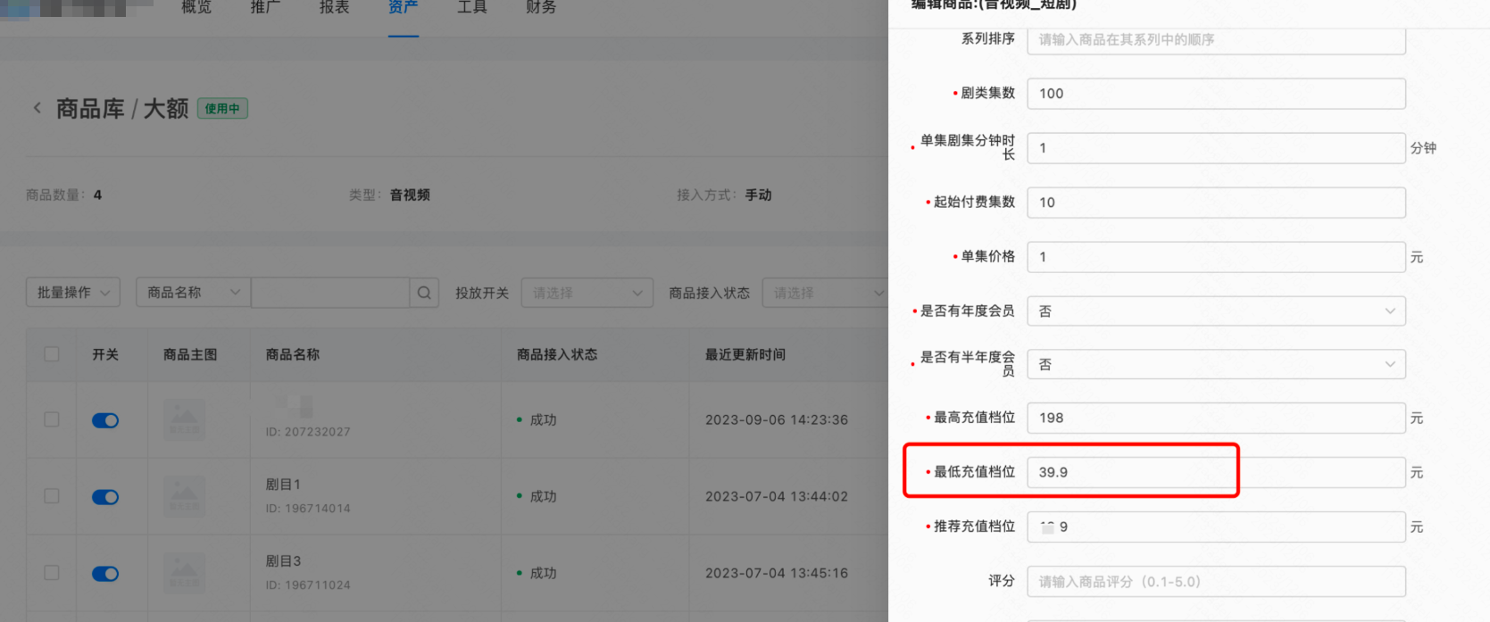Open the 概览 tab
The height and width of the screenshot is (622, 1490).
[x=196, y=7]
